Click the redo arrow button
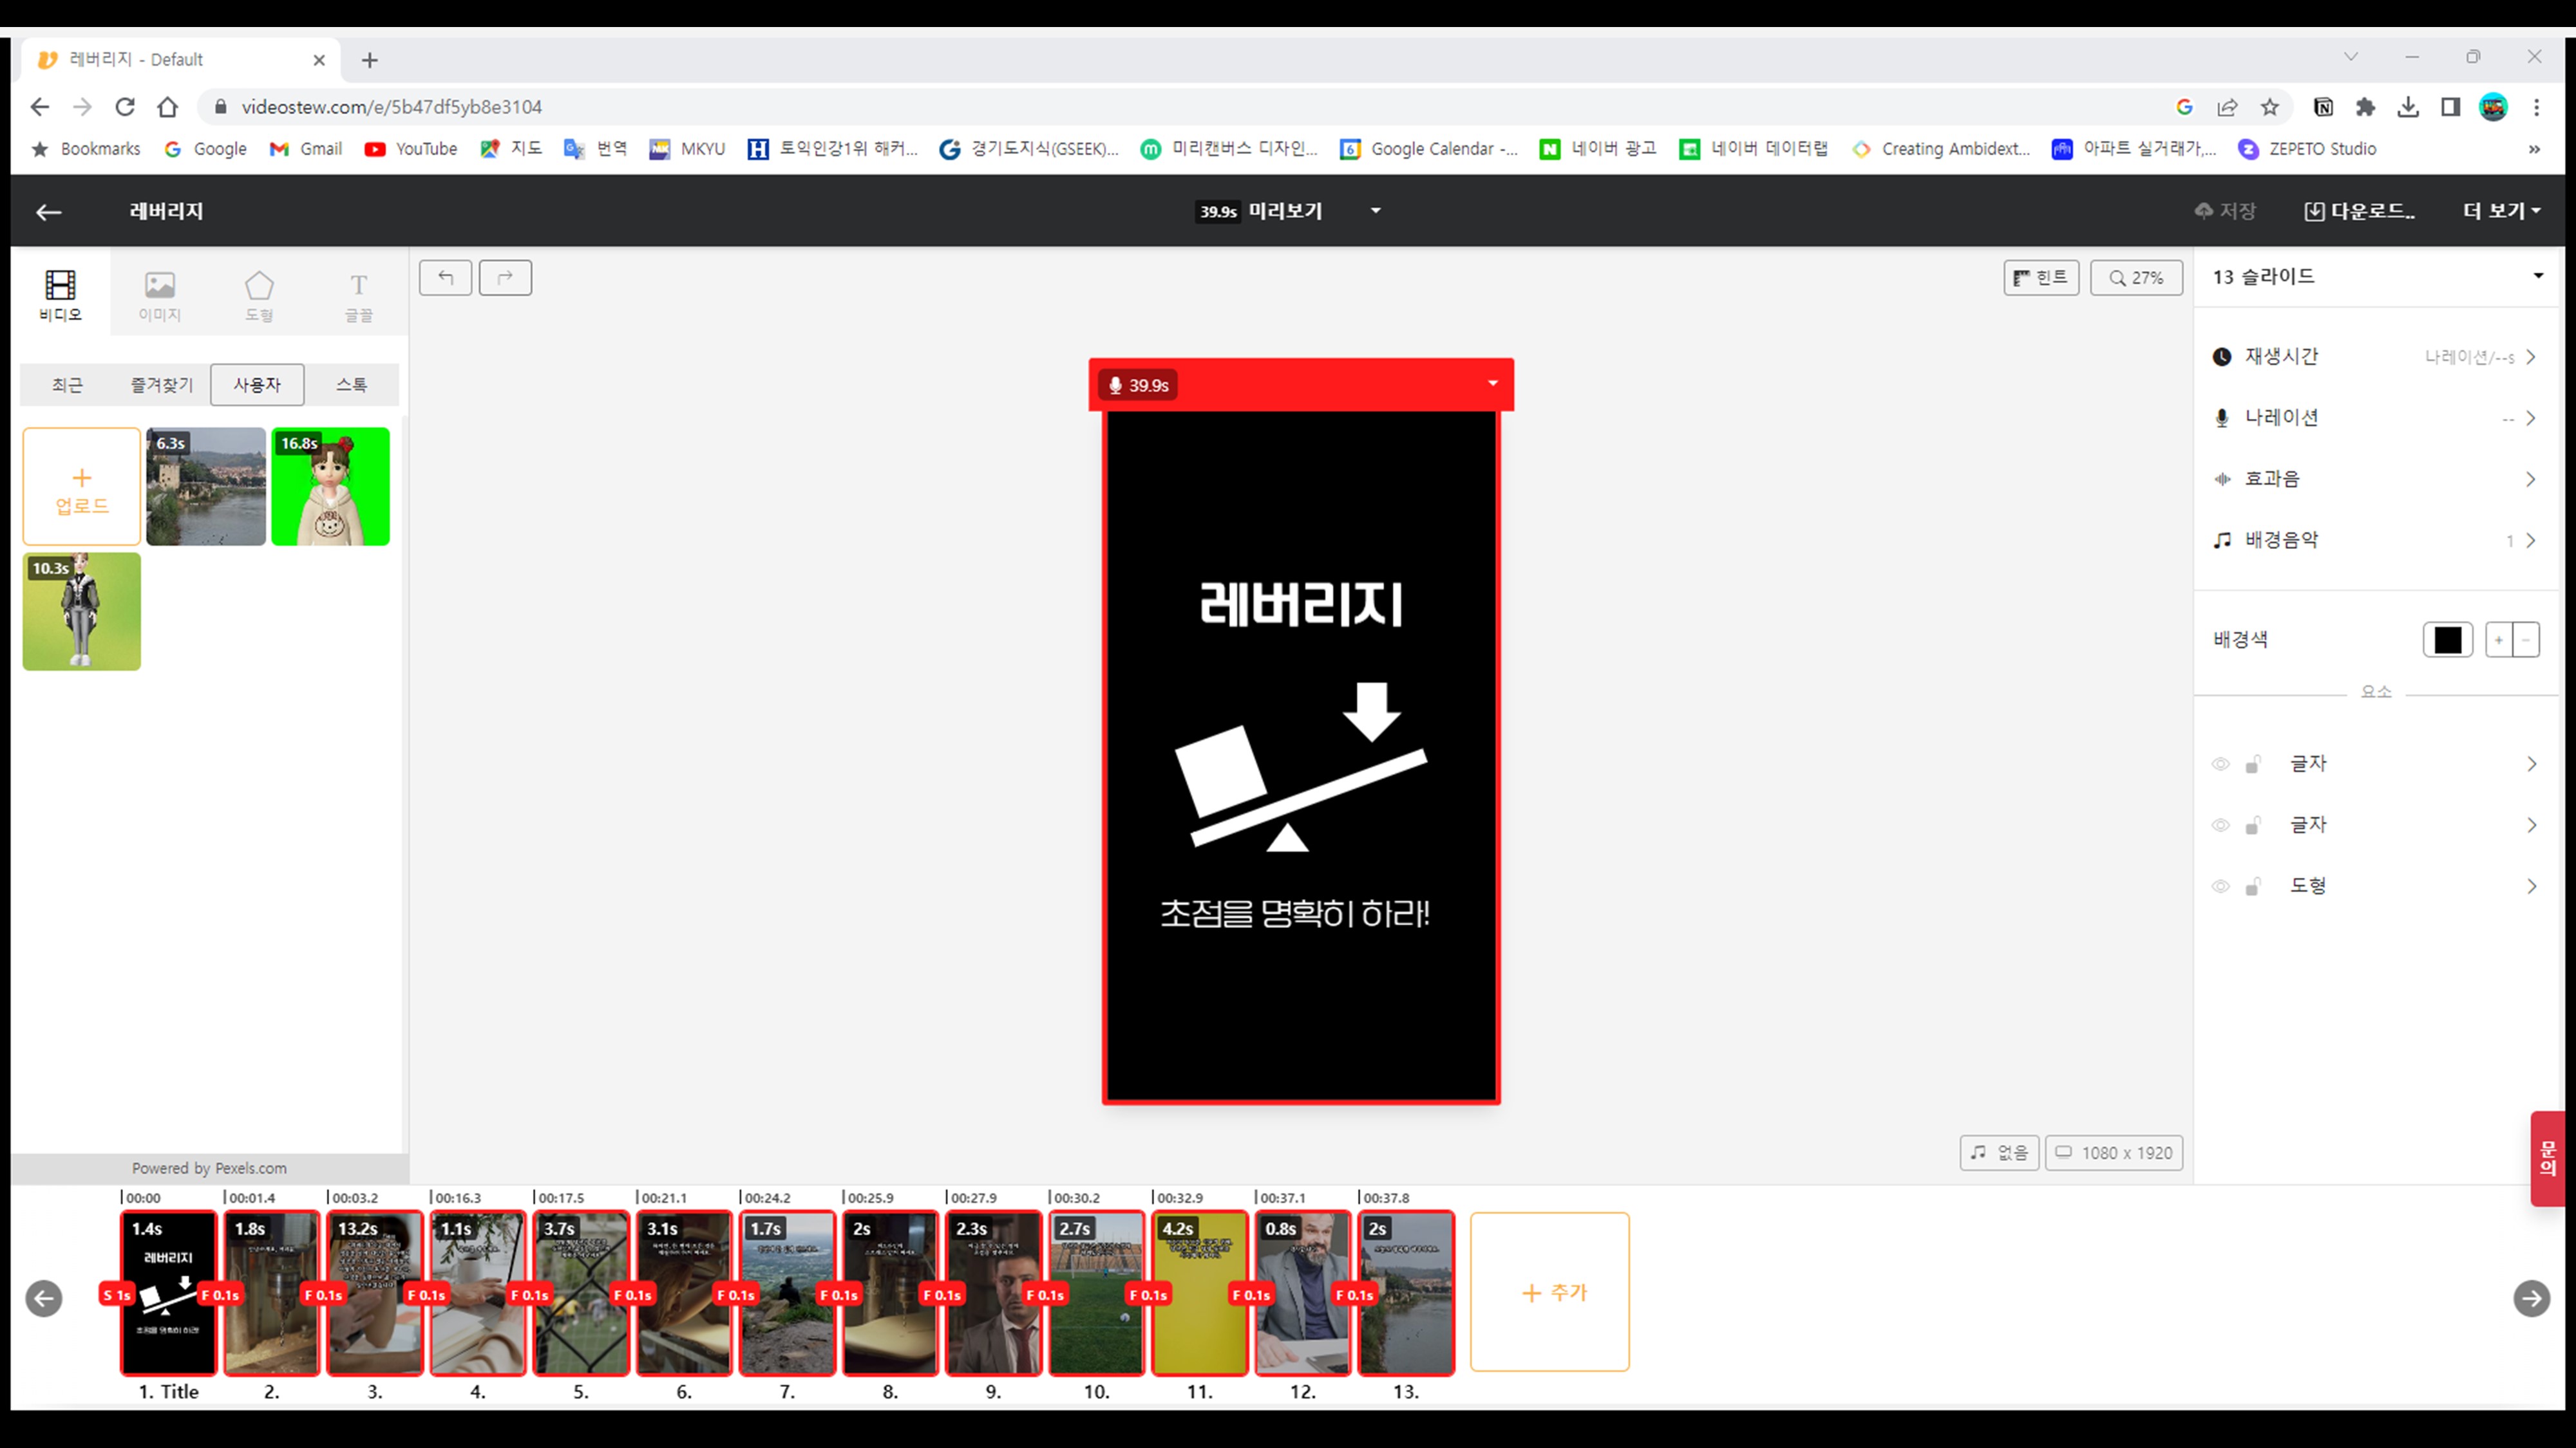Image resolution: width=2576 pixels, height=1448 pixels. (x=505, y=278)
